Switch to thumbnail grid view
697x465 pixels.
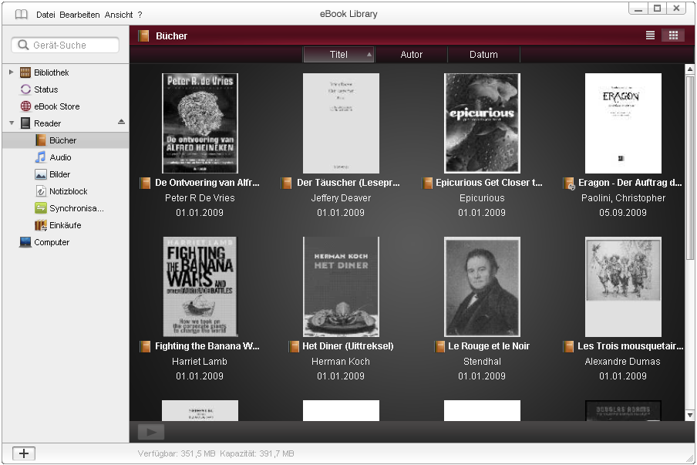tap(673, 35)
